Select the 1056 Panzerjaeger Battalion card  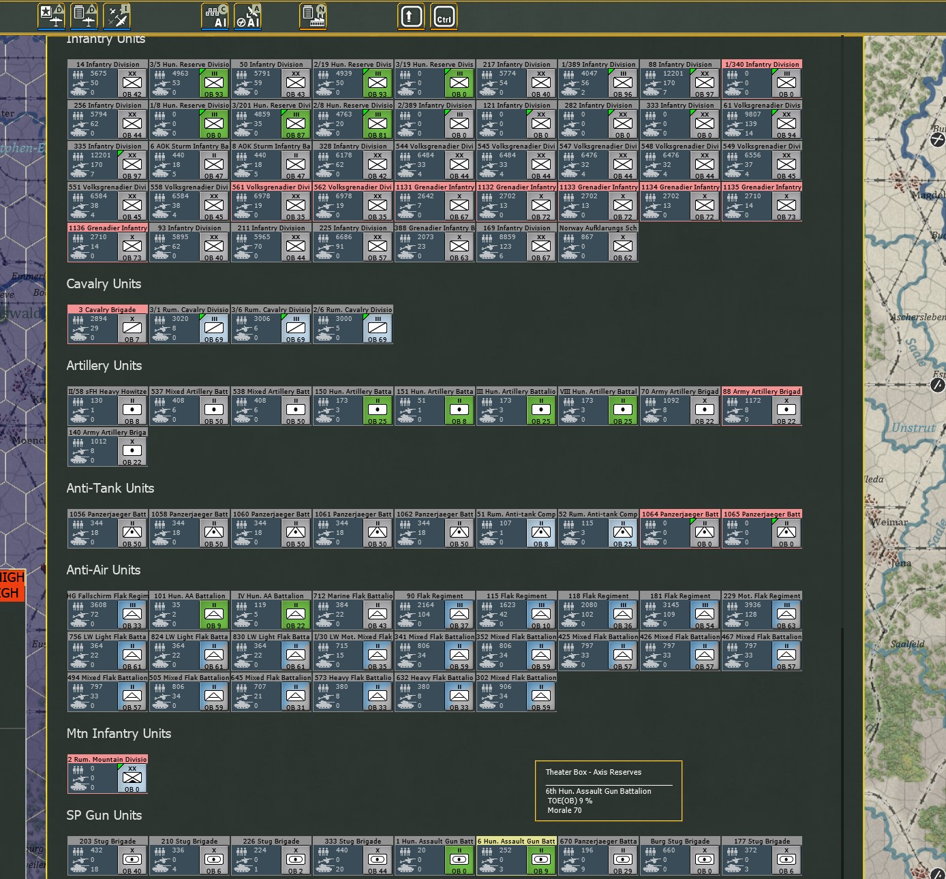pyautogui.click(x=108, y=529)
